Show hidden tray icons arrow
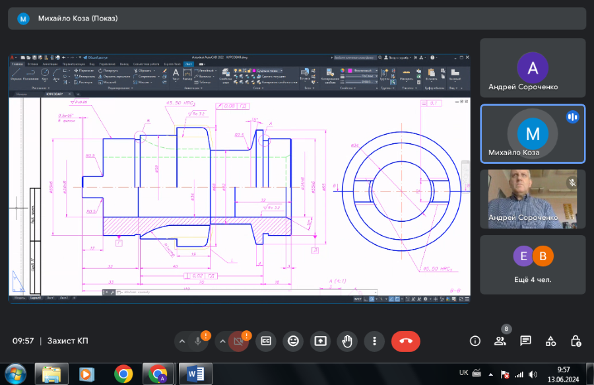 point(490,374)
